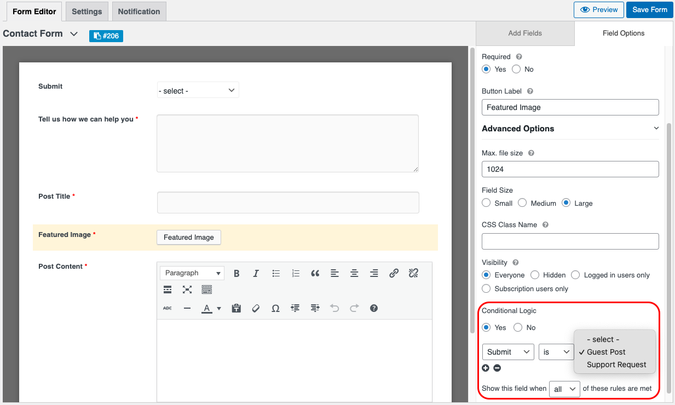
Task: Click the blockquote icon in editor toolbar
Action: tap(315, 273)
